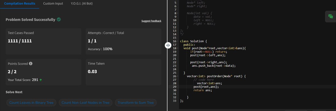The height and width of the screenshot is (111, 336).
Task: Click the Time Taken value 0.03
Action: [x=92, y=72]
